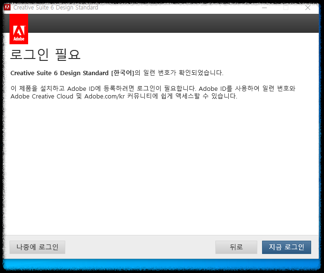Minimize the Creative Suite 6 installer window
324x273 pixels.
coord(264,8)
